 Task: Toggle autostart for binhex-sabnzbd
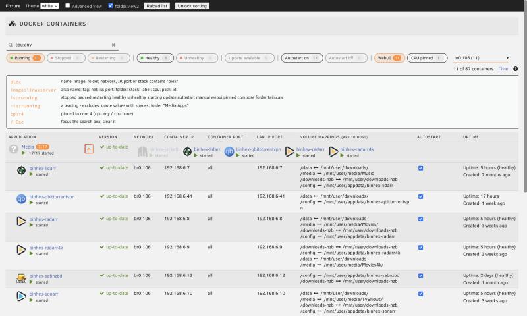pyautogui.click(x=420, y=276)
